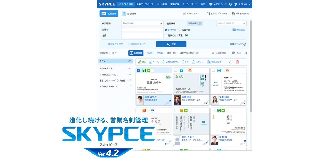Click the download icon in the action toolbar
The width and height of the screenshot is (310, 162).
coord(231,62)
